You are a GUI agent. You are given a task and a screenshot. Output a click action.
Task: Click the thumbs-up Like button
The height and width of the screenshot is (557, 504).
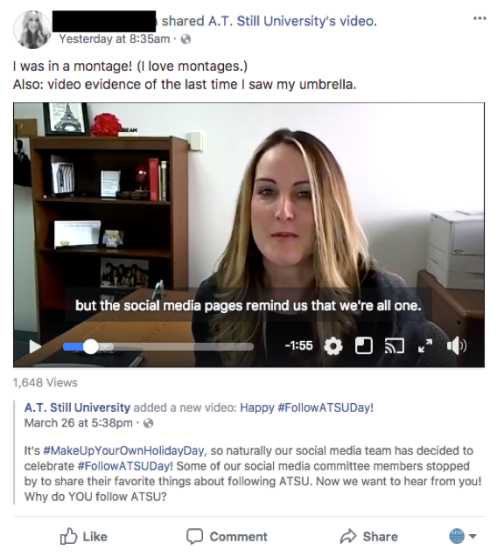[x=84, y=536]
